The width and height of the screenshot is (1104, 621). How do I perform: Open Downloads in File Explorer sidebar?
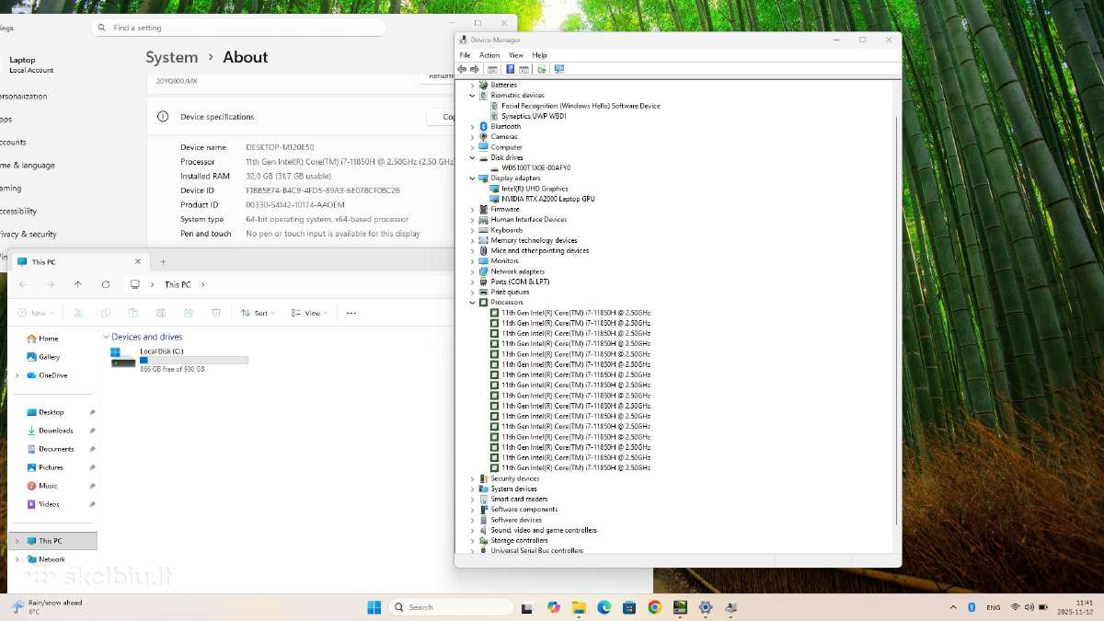[50, 431]
